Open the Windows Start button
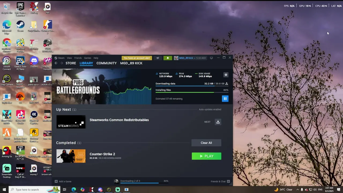 [4, 190]
